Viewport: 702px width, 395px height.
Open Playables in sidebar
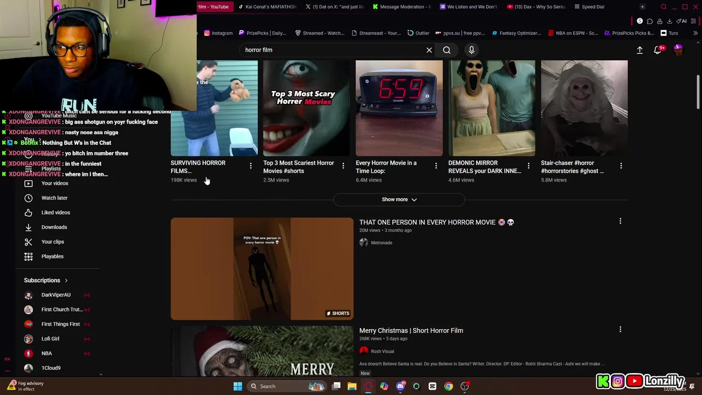53,256
